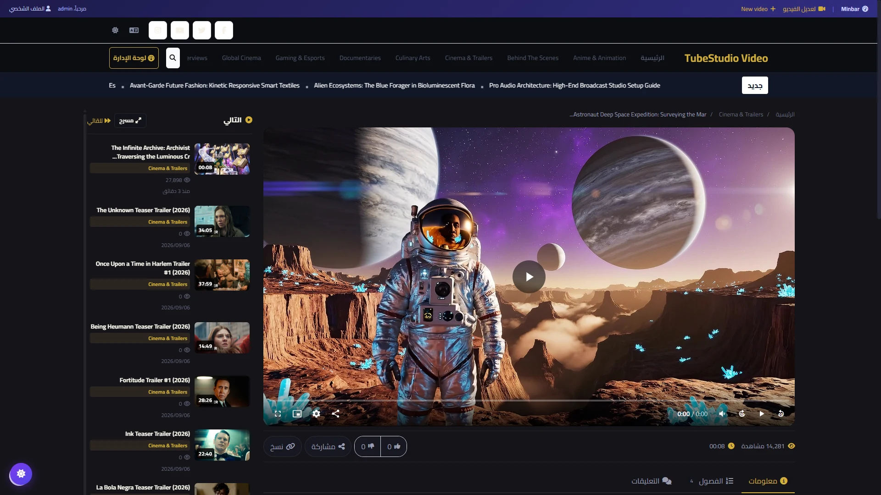Click breadcrumb Cinema & Trailers

point(741,115)
